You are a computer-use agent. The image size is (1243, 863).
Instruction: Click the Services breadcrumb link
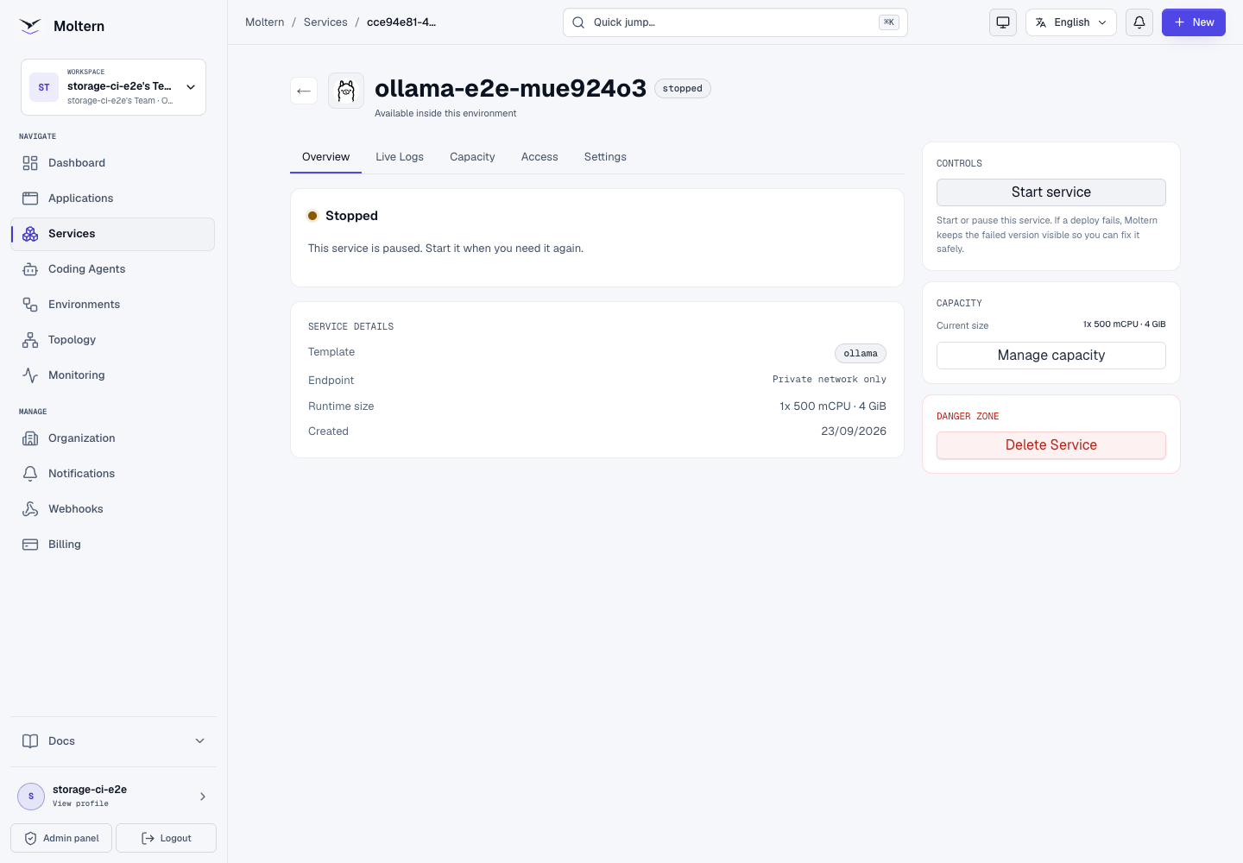325,22
